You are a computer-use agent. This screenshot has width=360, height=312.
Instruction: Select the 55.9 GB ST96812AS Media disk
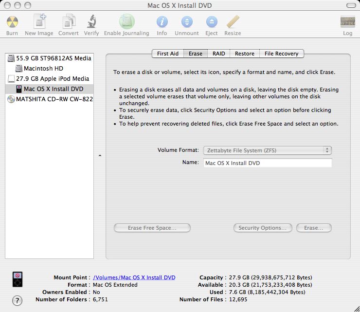pyautogui.click(x=49, y=58)
